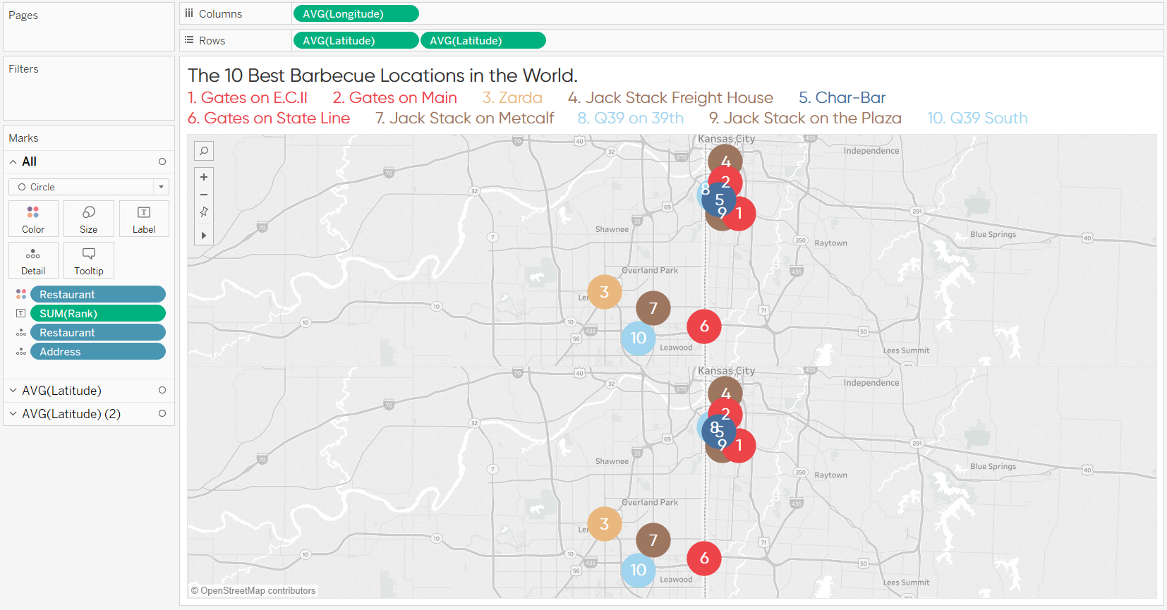
Task: Open the map search tool
Action: 204,151
